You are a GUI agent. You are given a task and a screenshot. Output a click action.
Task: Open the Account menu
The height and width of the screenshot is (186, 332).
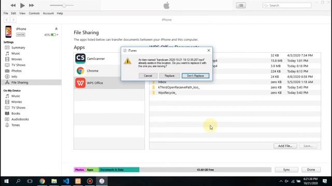48,13
